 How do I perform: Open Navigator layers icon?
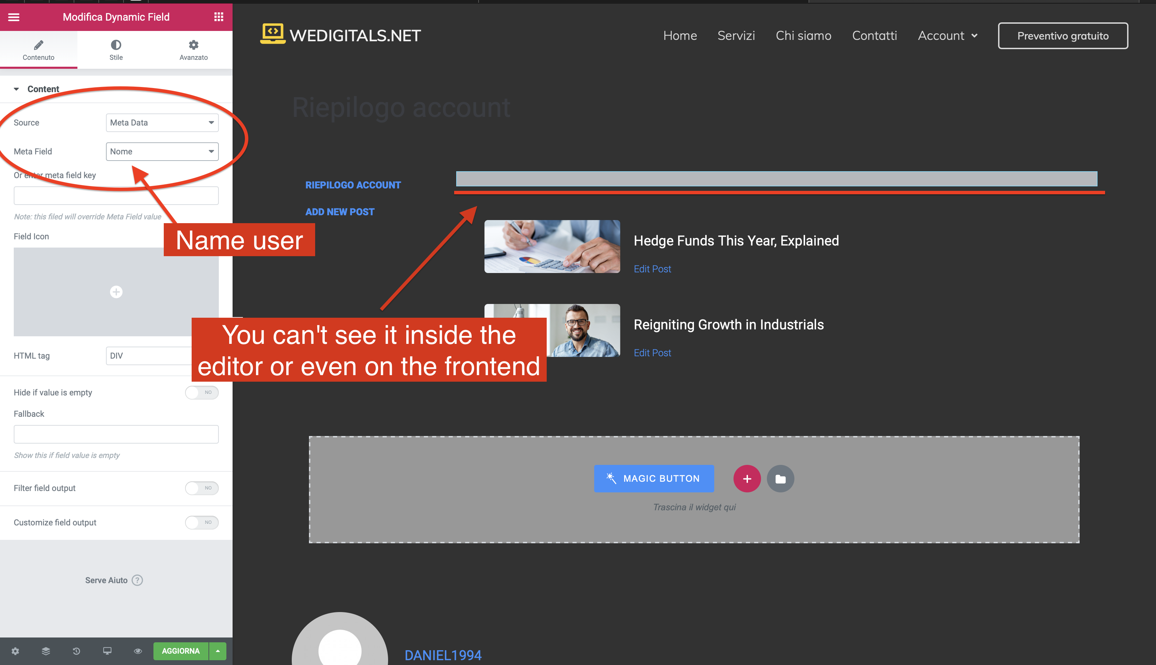[46, 651]
